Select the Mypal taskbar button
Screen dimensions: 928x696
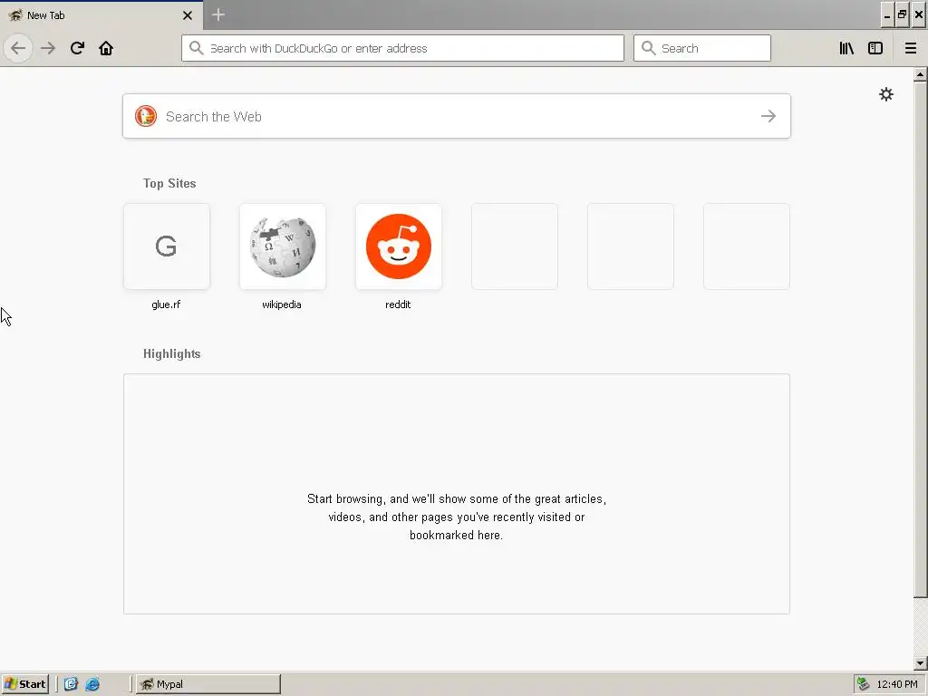pos(208,684)
